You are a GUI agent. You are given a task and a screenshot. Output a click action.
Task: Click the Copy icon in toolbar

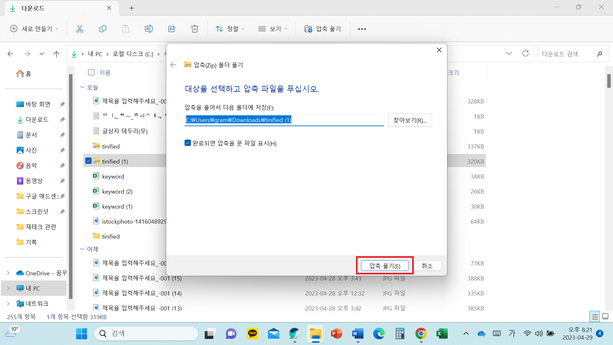(103, 29)
